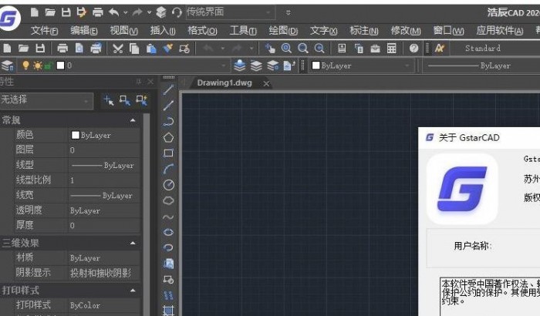Open the undo history dropdown arrow in title bar
Image resolution: width=540 pixels, height=316 pixels.
125,13
